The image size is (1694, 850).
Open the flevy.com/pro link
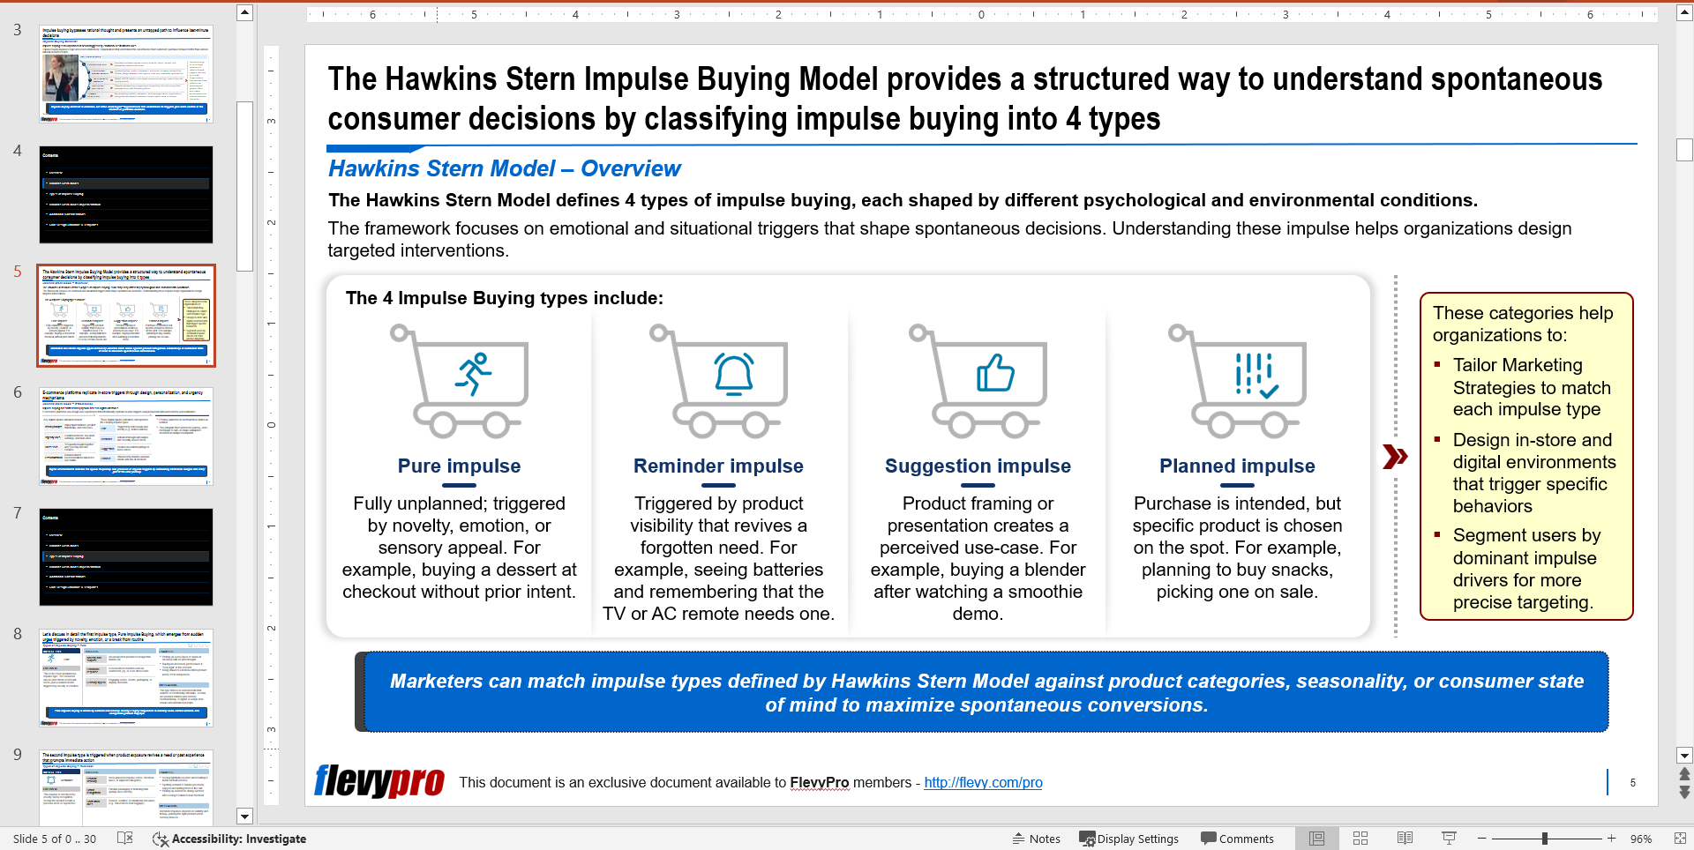[x=983, y=782]
